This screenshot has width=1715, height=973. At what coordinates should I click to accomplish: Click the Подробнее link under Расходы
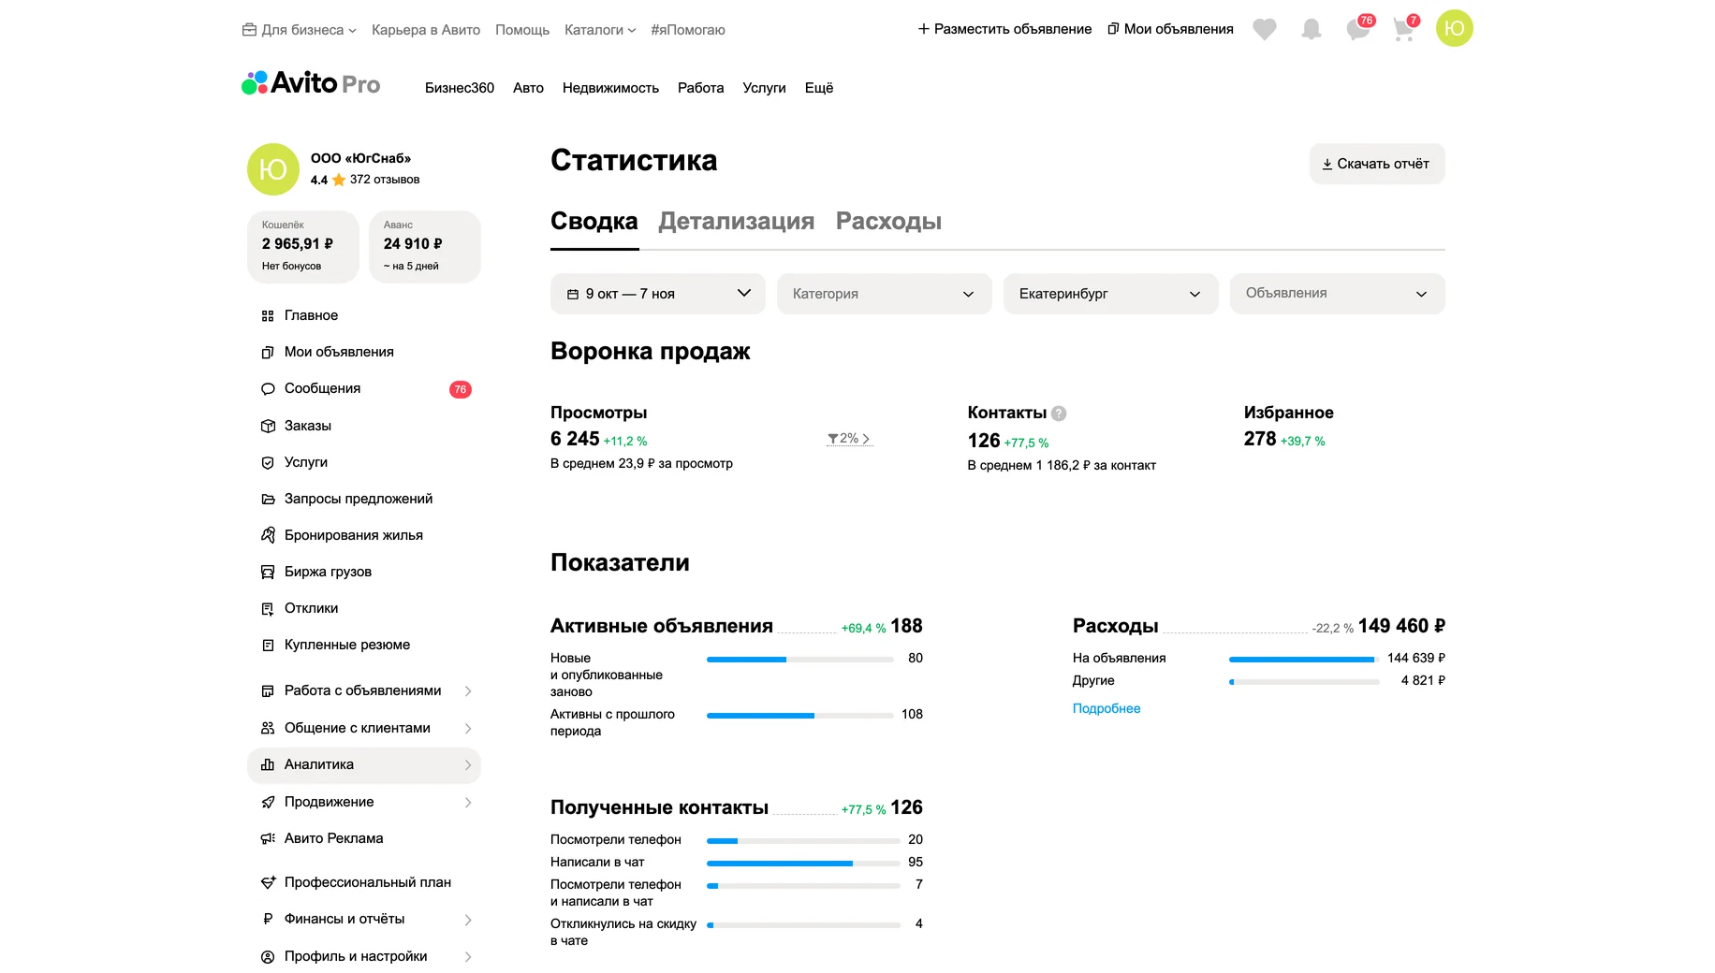1107,708
